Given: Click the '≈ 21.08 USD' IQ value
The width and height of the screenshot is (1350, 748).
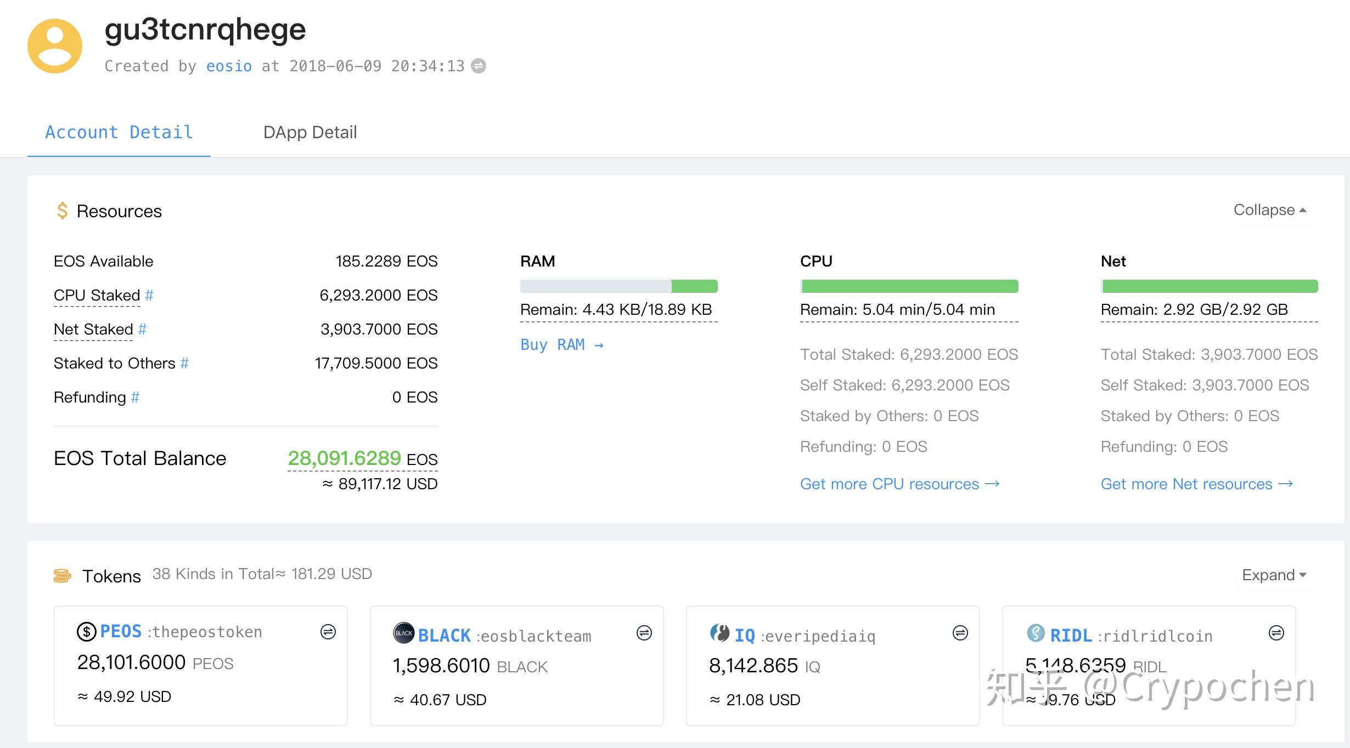Looking at the screenshot, I should click(x=755, y=700).
